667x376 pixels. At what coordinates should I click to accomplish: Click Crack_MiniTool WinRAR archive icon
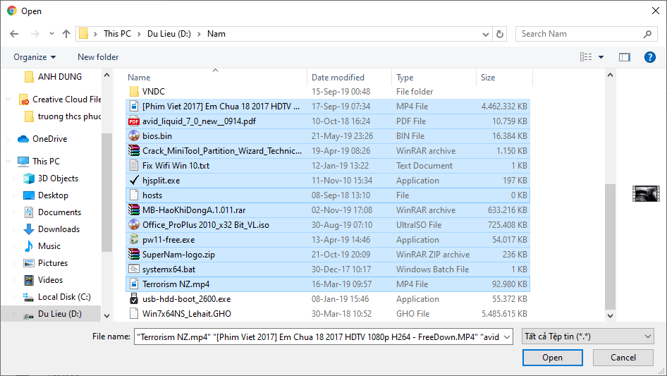pos(134,151)
